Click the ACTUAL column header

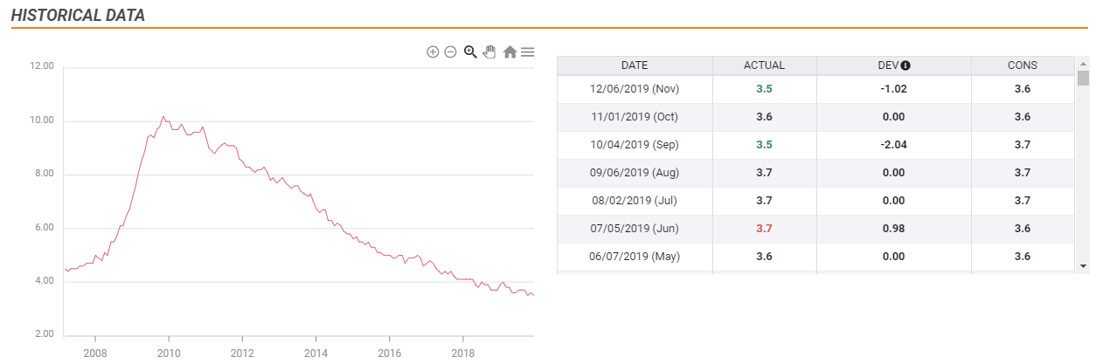click(764, 65)
